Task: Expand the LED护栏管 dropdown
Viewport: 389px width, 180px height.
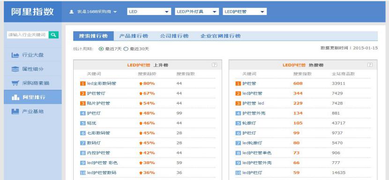Action: point(245,12)
